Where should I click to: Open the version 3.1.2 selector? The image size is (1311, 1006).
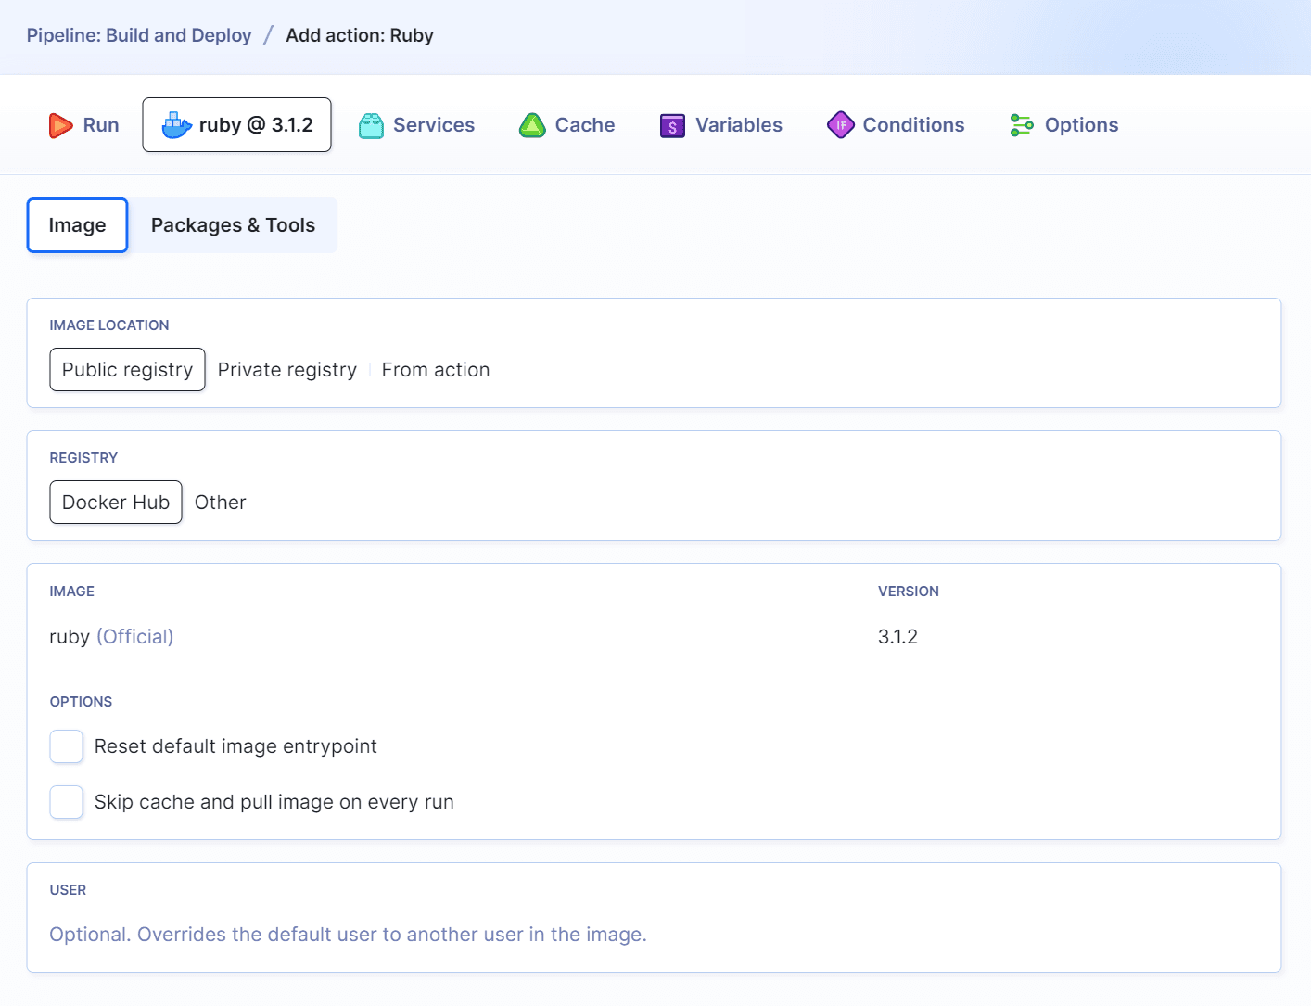tap(897, 637)
